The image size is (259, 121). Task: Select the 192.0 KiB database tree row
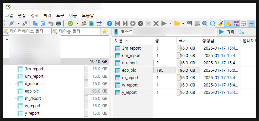point(56,62)
